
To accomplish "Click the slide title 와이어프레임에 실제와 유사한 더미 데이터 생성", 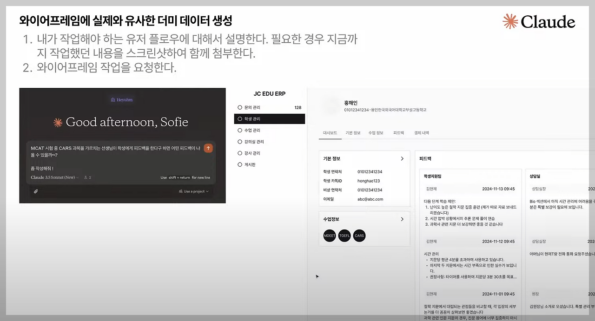I will point(126,21).
